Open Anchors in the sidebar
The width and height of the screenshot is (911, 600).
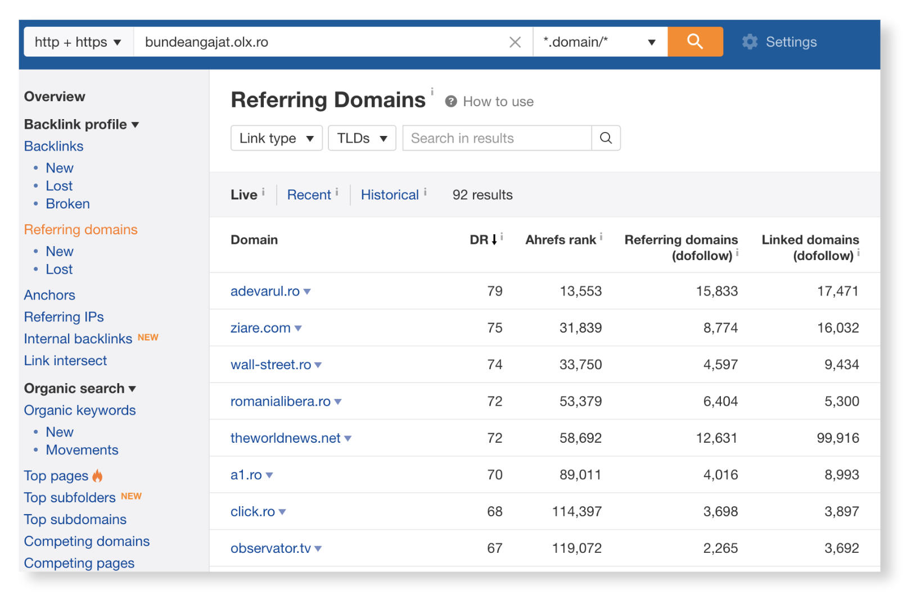[49, 295]
